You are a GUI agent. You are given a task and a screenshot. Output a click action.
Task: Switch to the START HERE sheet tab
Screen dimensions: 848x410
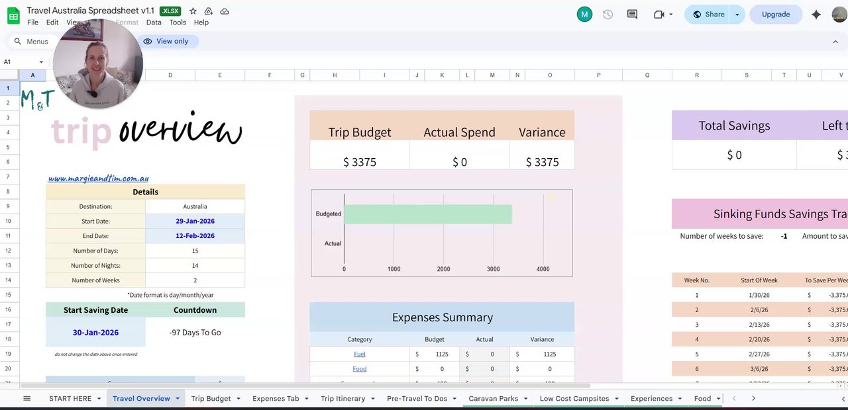point(70,399)
